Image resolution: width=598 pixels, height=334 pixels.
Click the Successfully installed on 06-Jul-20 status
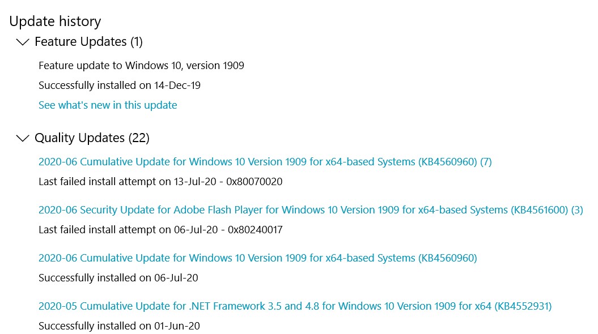click(118, 278)
